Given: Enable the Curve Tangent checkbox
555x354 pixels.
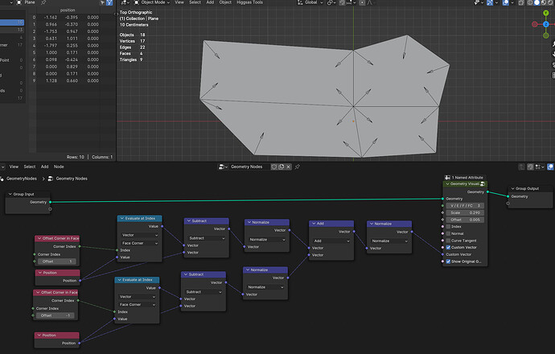Looking at the screenshot, I should (448, 241).
